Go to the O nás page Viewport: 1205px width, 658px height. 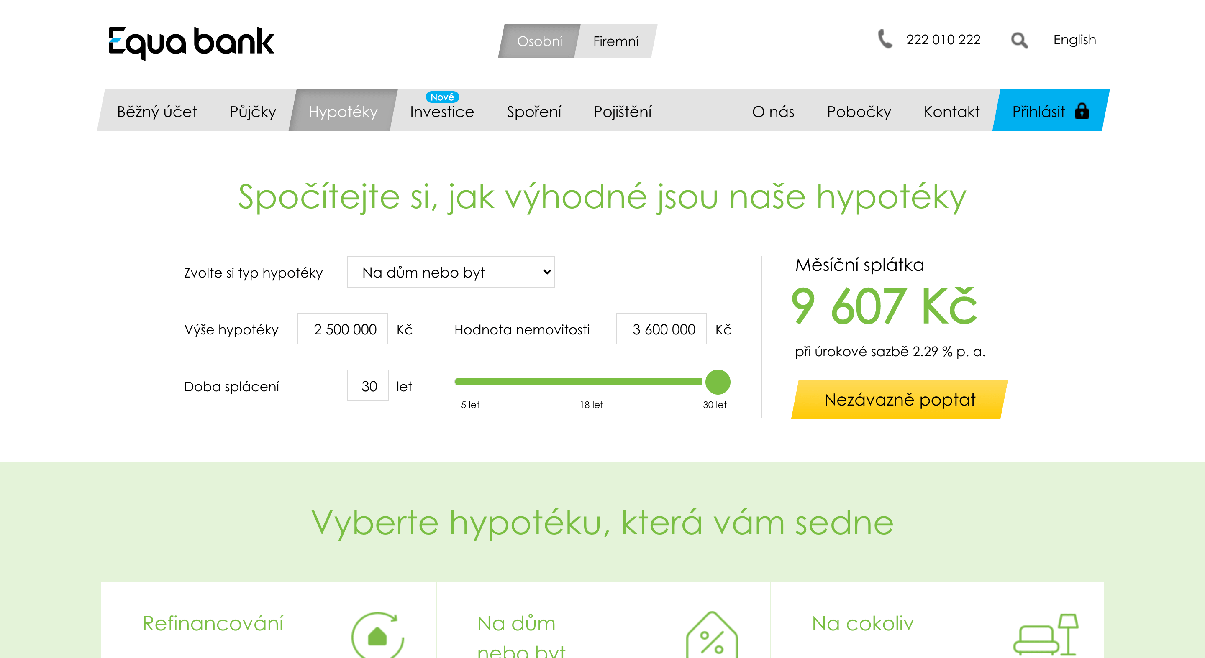point(773,112)
